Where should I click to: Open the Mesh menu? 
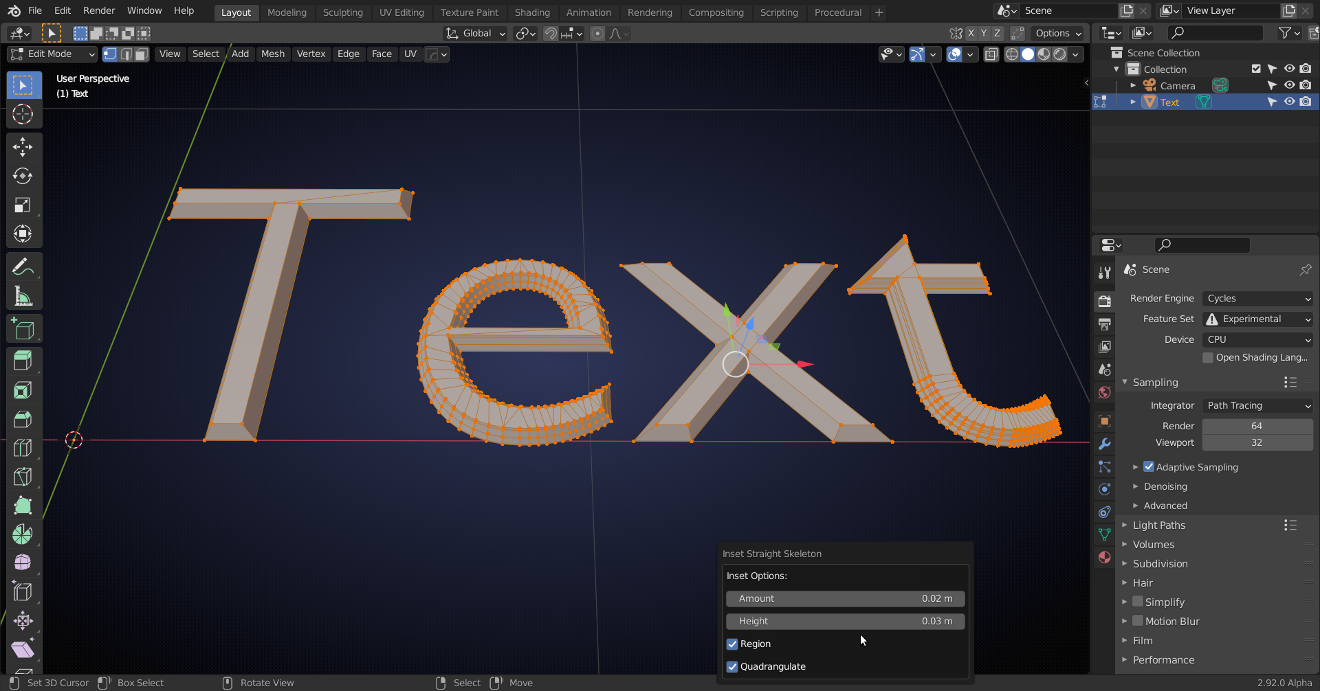[x=272, y=54]
